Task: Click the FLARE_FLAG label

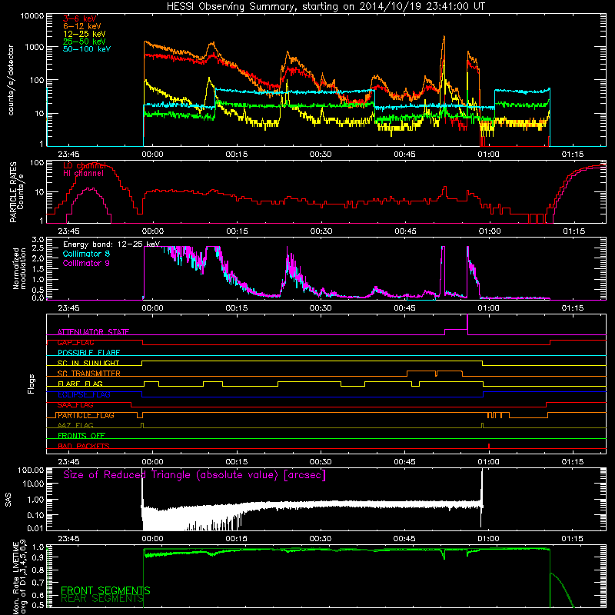Action: [80, 384]
